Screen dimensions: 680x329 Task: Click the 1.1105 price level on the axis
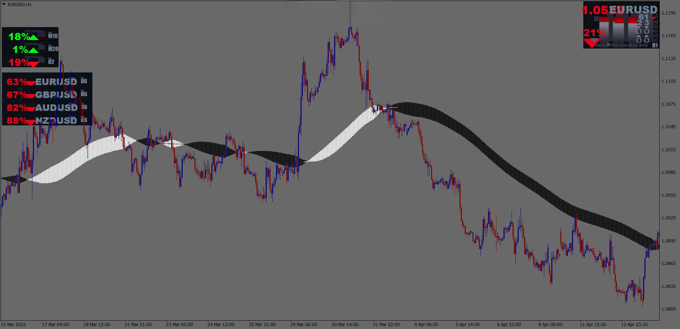tap(669, 81)
